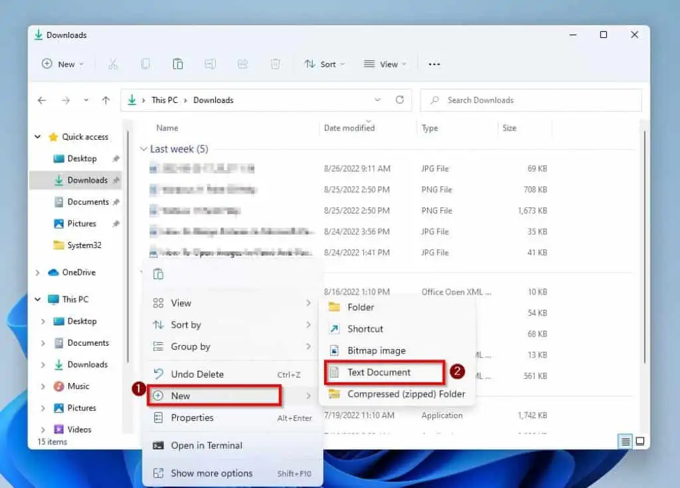Click the Paste clipboard icon in toolbar
680x488 pixels.
[178, 64]
